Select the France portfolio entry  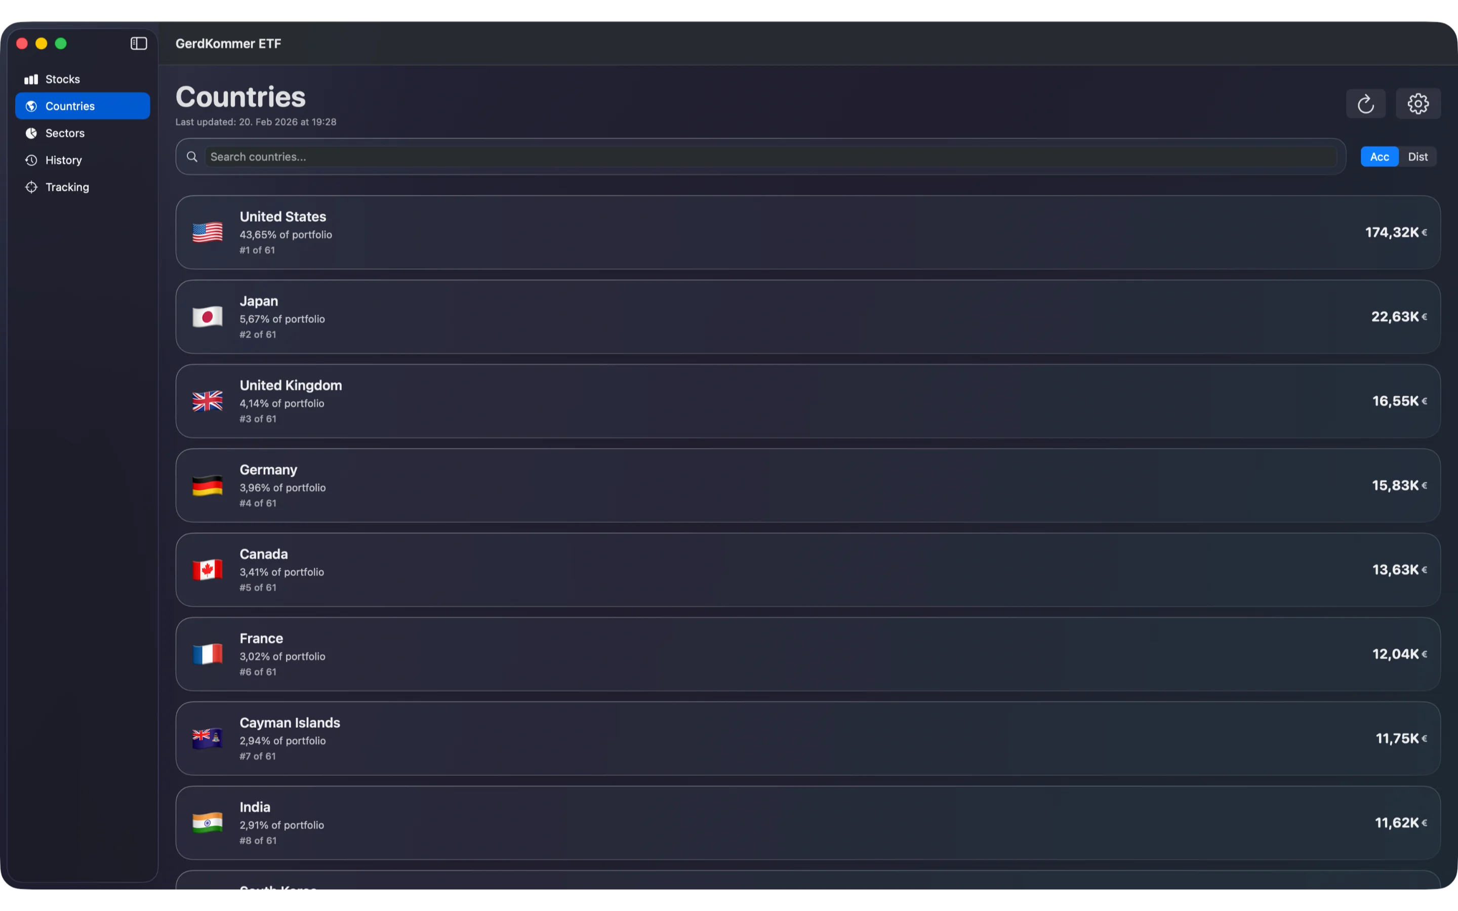click(x=807, y=654)
